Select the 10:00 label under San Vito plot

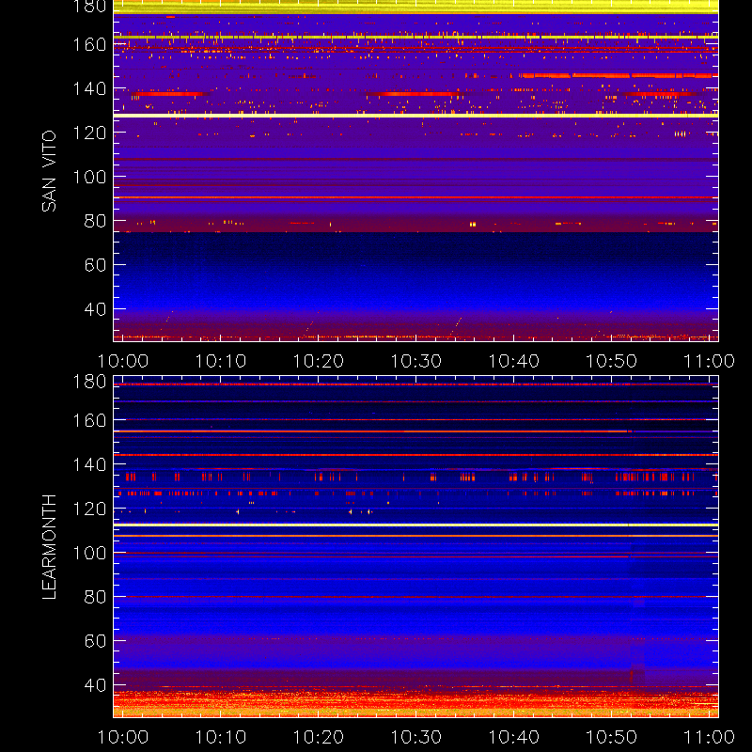[x=123, y=361]
